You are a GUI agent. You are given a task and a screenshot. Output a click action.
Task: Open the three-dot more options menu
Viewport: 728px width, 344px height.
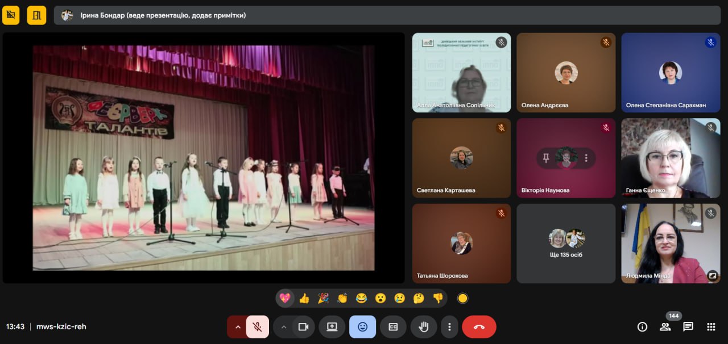pyautogui.click(x=449, y=327)
